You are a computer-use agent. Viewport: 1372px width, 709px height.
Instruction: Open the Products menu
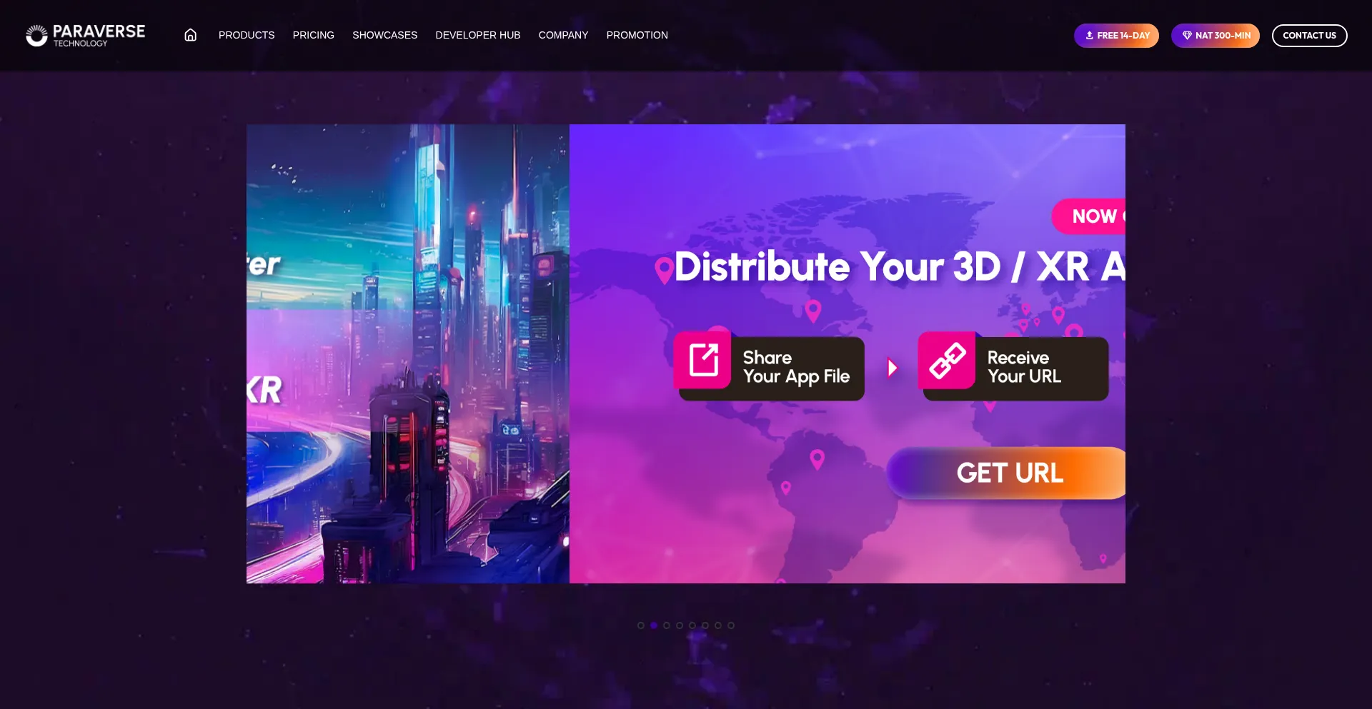click(247, 35)
